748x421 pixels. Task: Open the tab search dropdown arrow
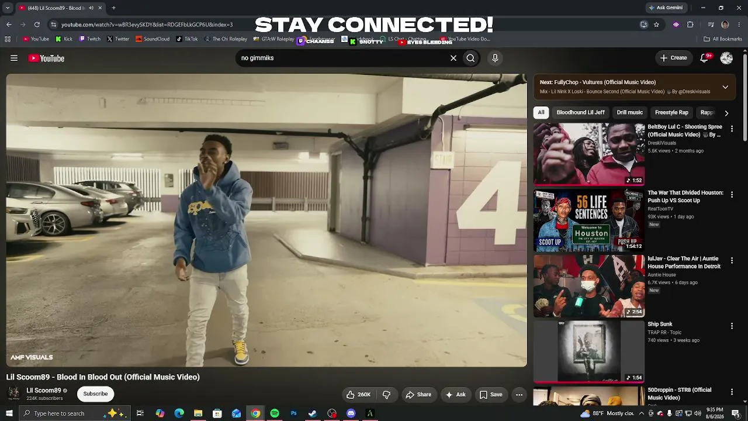[8, 8]
